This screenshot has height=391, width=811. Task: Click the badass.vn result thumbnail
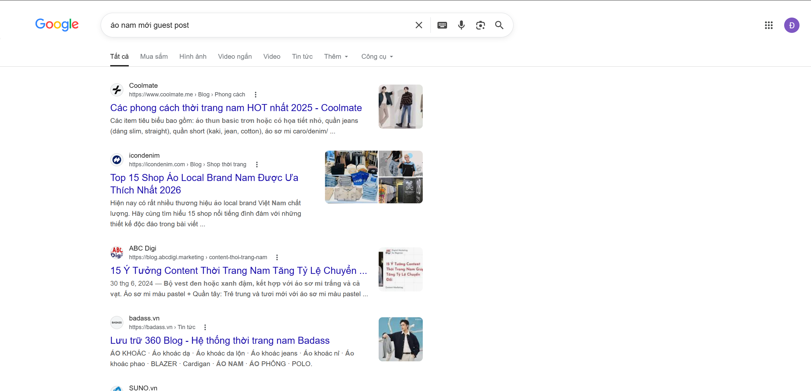point(401,339)
